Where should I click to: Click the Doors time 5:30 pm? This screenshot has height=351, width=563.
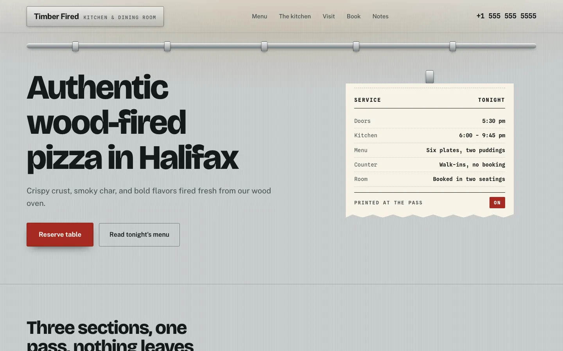coord(493,121)
